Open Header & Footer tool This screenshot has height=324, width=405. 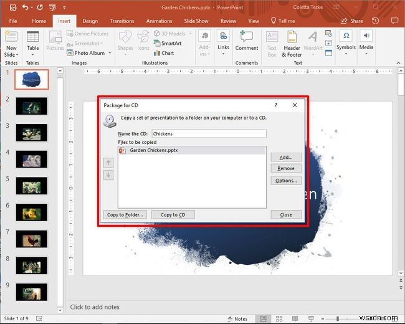[x=292, y=44]
